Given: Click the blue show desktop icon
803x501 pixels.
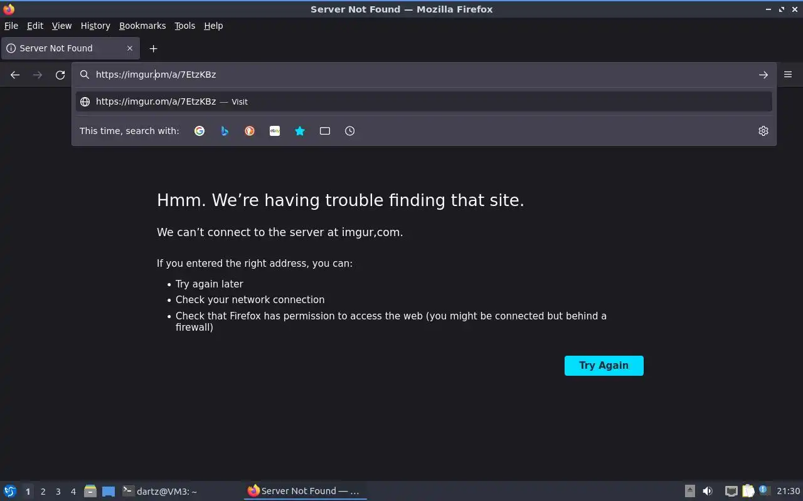Looking at the screenshot, I should [x=109, y=491].
